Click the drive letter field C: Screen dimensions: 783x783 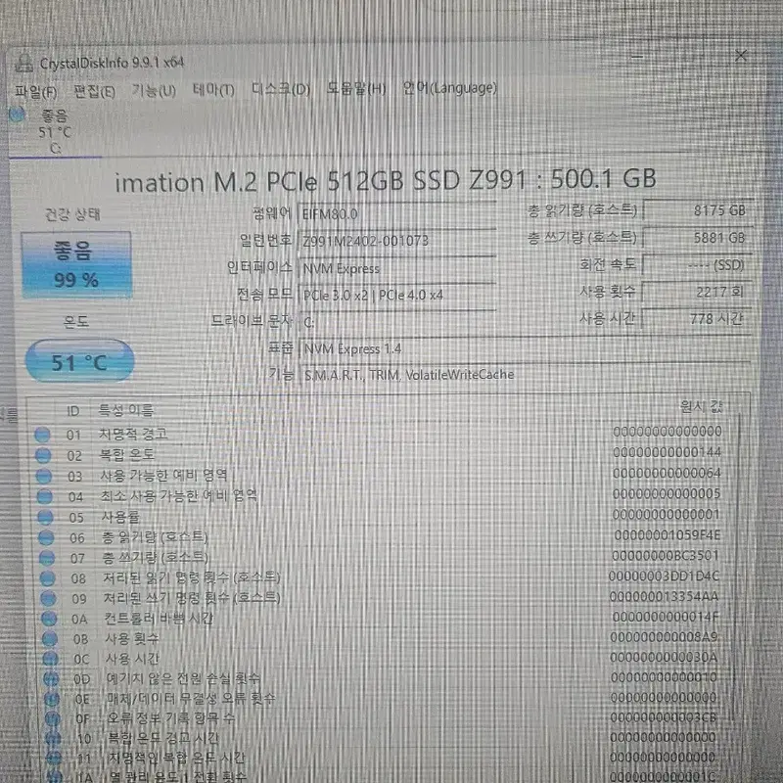click(397, 323)
